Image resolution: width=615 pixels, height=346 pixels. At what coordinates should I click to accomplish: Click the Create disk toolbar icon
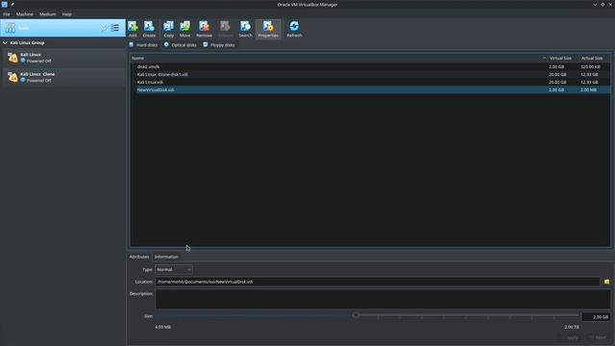point(149,26)
